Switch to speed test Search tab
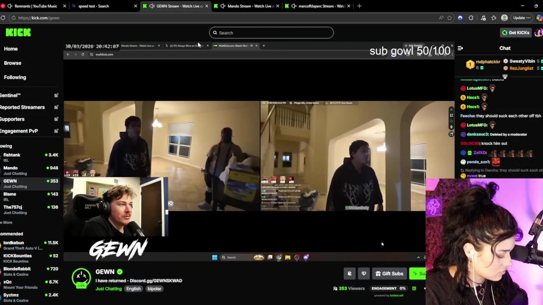Image resolution: width=543 pixels, height=305 pixels. (x=104, y=6)
